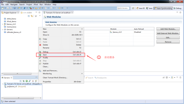The width and height of the screenshot is (184, 104).
Task: Select Publish in the context menu
Action: pos(61,64)
